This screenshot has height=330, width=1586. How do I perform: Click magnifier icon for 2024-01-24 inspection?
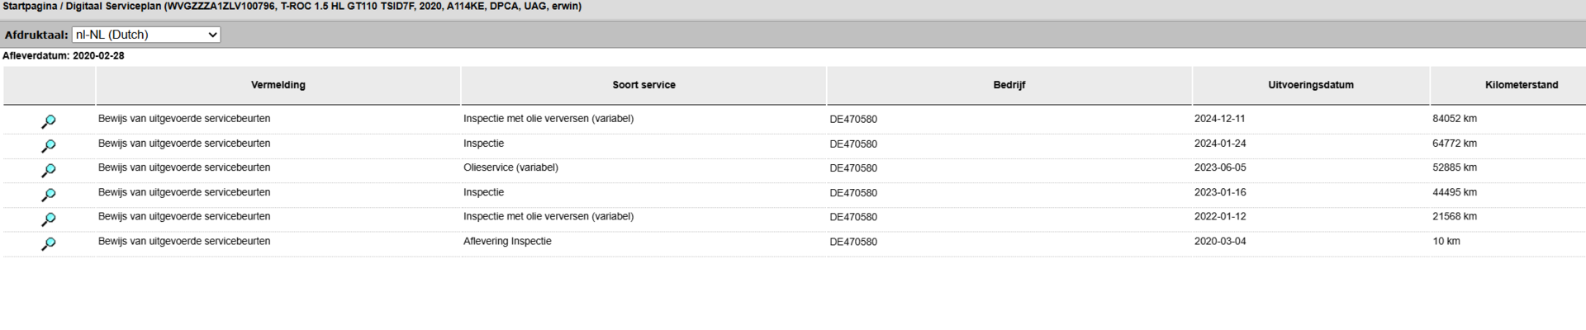(49, 146)
